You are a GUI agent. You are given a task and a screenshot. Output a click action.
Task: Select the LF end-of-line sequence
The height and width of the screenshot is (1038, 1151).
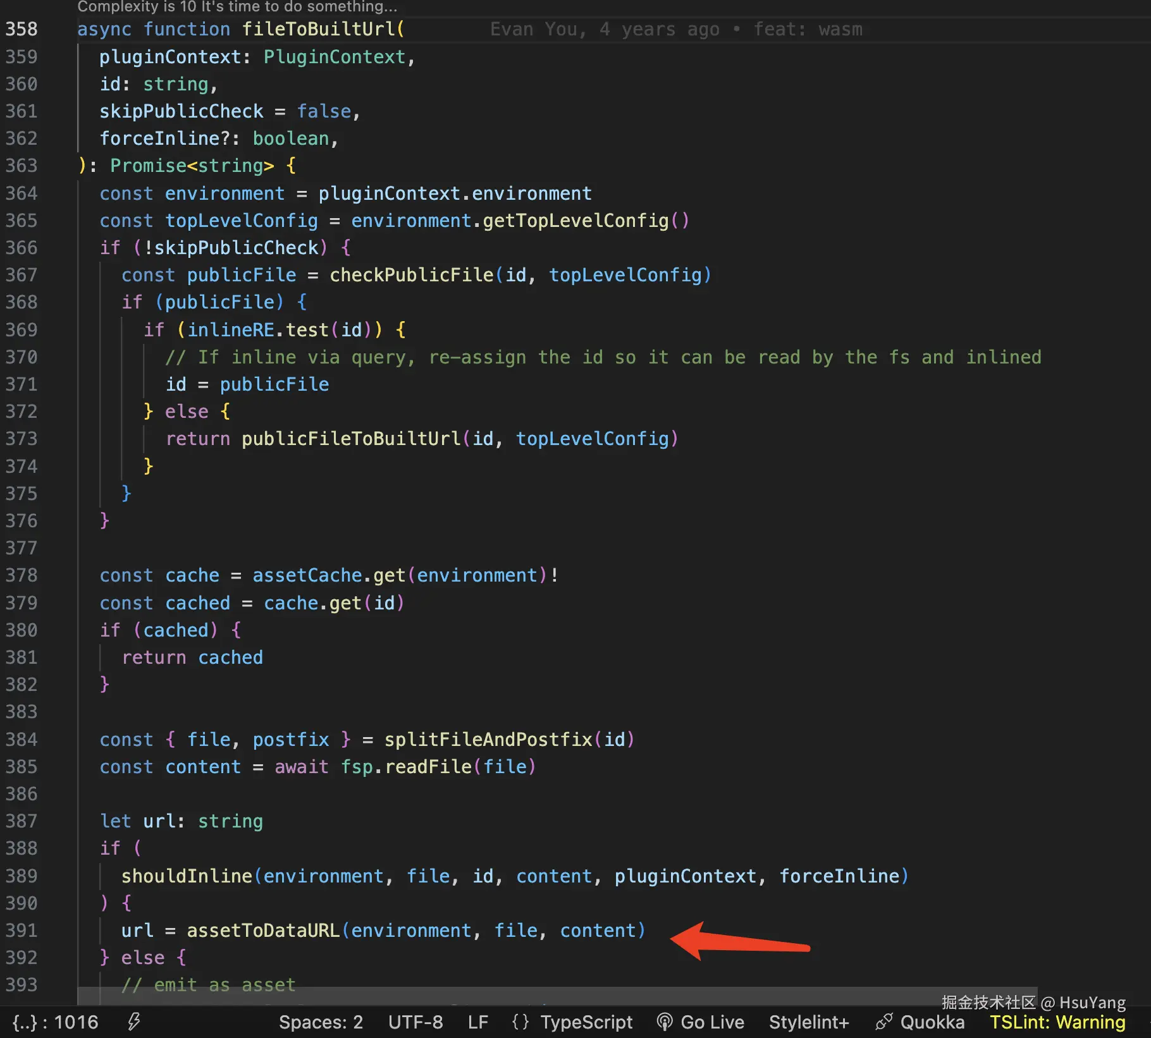[x=478, y=1022]
